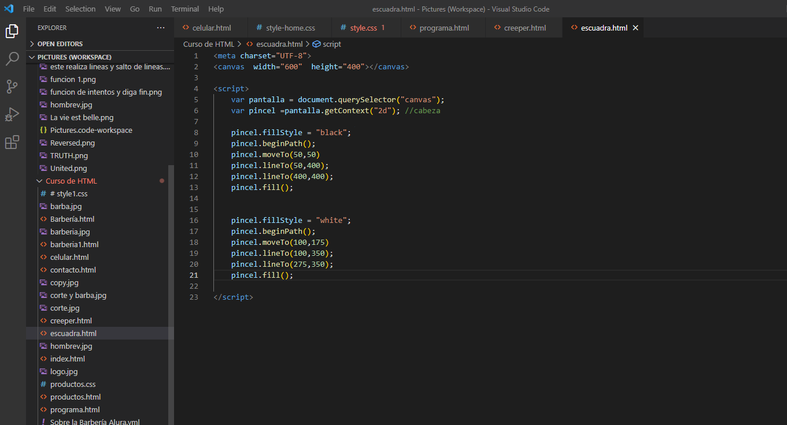
Task: Close the escuadra.html editor tab
Action: tap(635, 28)
